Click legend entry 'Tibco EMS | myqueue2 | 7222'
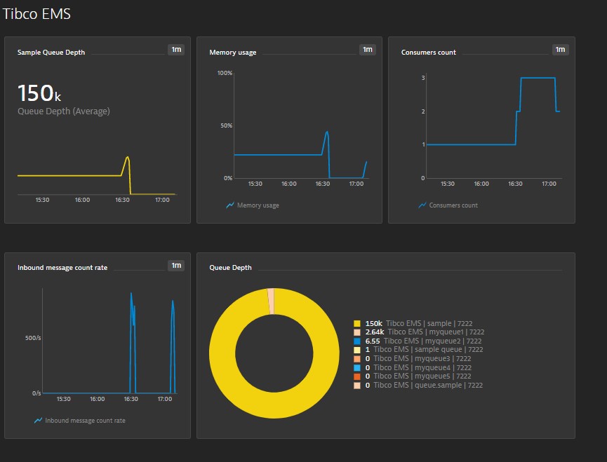 (x=432, y=341)
